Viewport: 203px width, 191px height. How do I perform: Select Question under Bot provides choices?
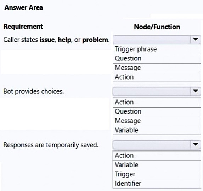(x=157, y=112)
